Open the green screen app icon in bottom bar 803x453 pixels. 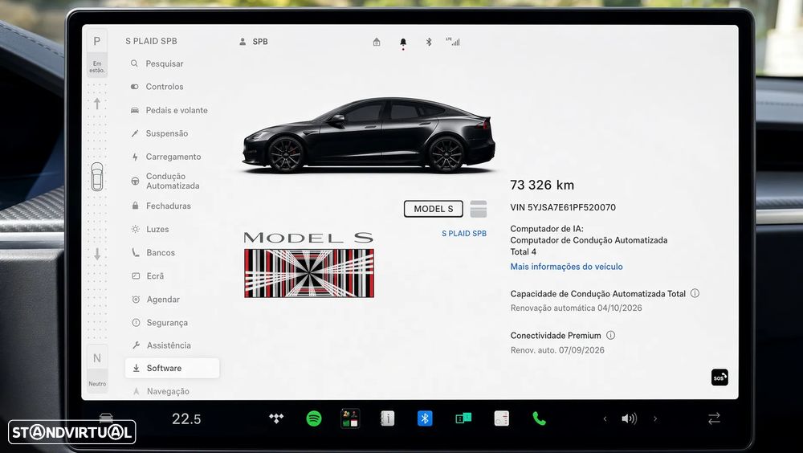[463, 418]
